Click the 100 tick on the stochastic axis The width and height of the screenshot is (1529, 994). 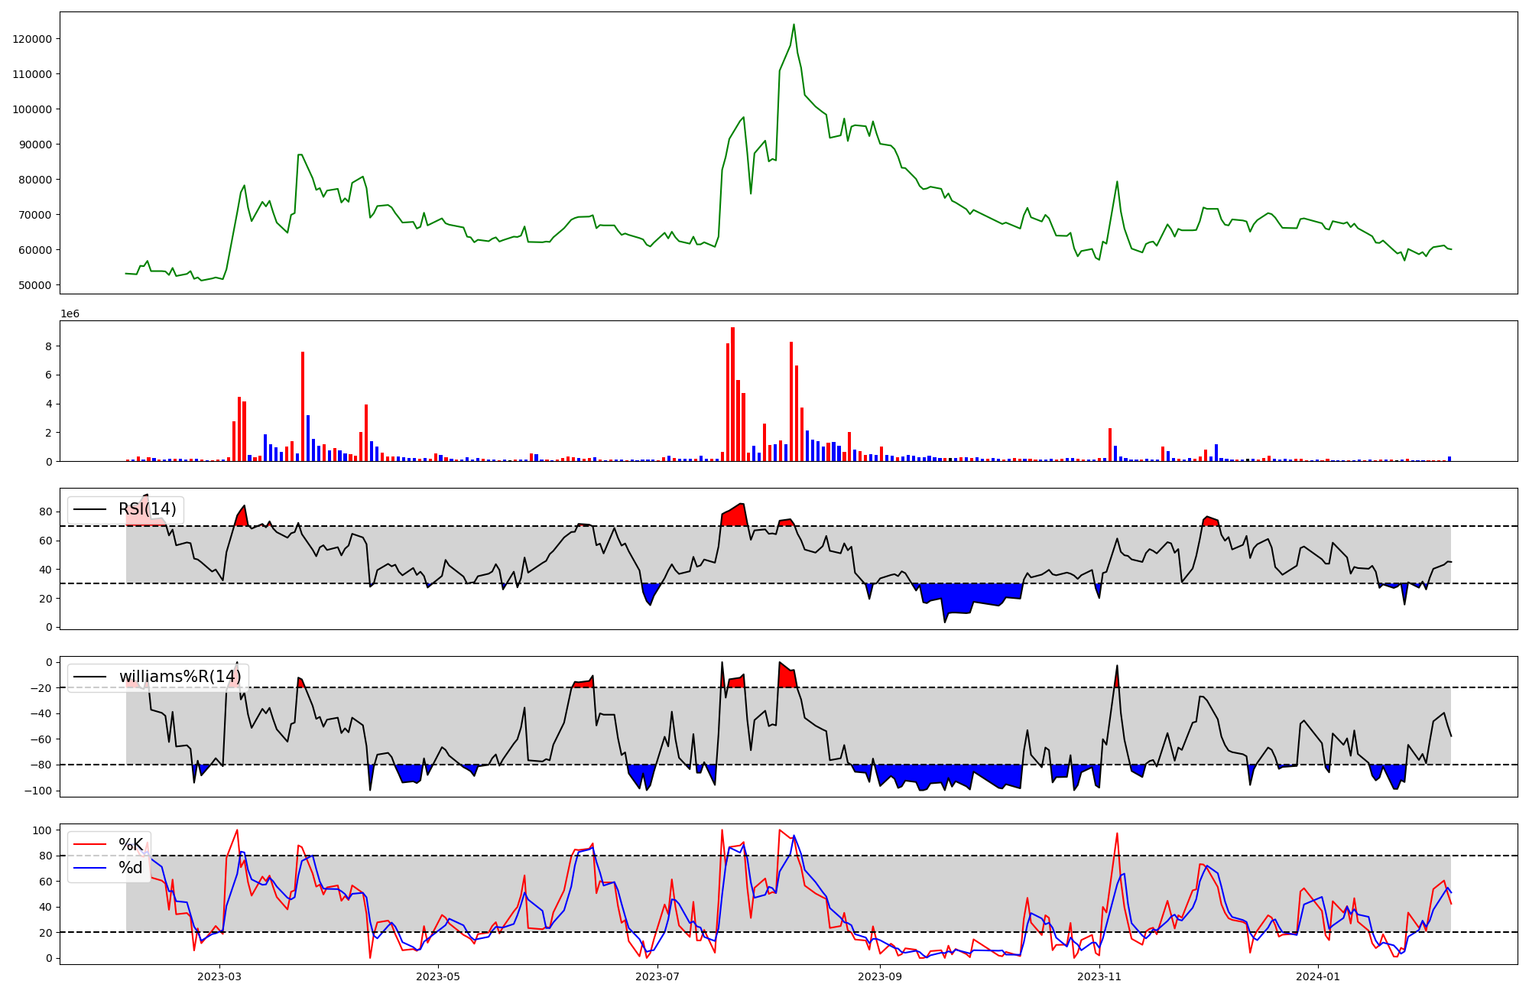pyautogui.click(x=44, y=830)
